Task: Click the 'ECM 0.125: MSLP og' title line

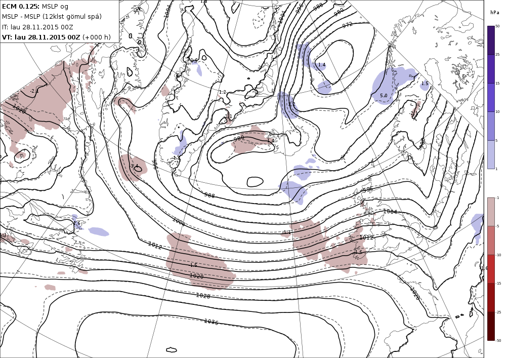Action: 35,7
